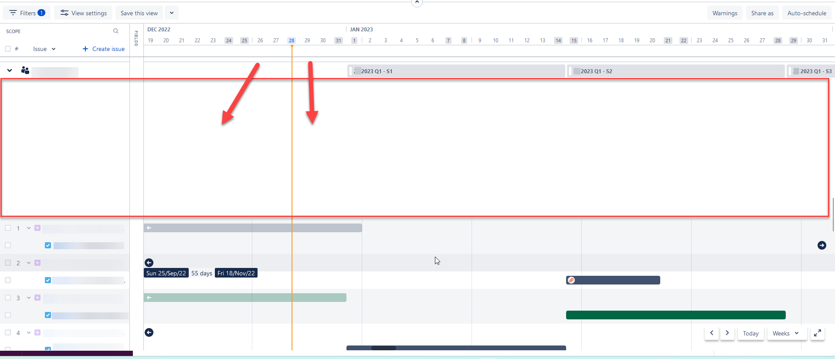
Task: Open View settings
Action: coord(83,13)
